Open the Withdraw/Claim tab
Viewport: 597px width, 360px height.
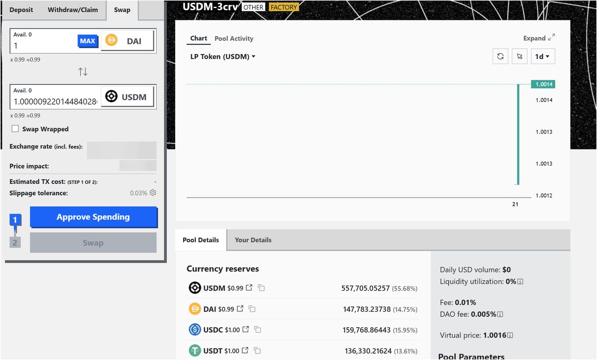(73, 10)
